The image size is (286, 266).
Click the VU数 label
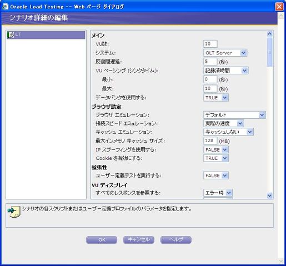coord(102,44)
